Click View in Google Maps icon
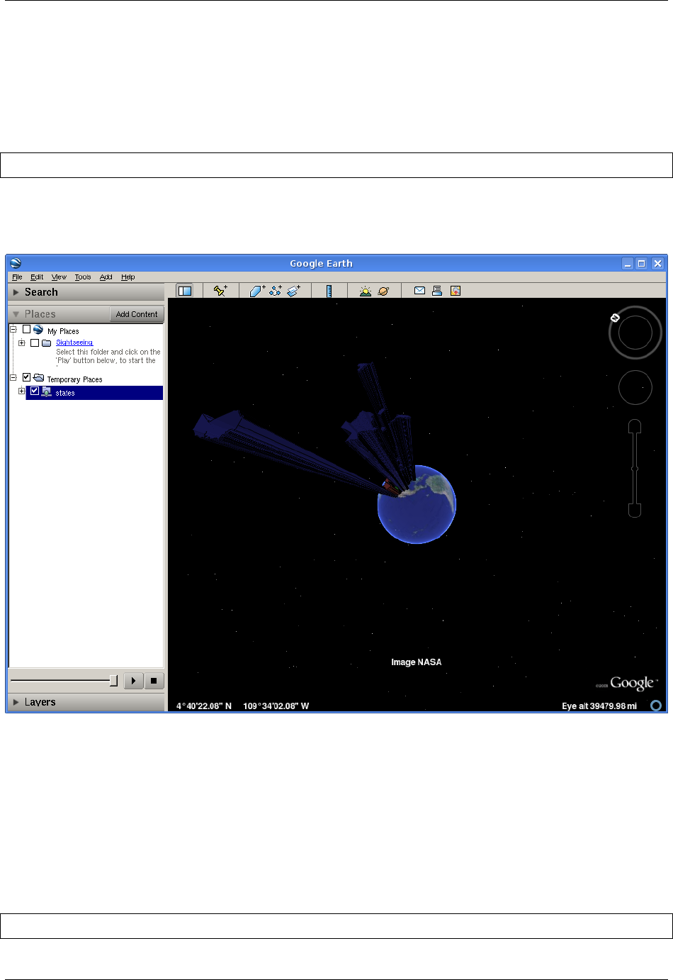Viewport: 673px width, 980px height. pyautogui.click(x=456, y=291)
